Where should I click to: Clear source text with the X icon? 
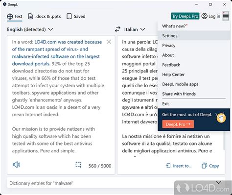(109, 42)
